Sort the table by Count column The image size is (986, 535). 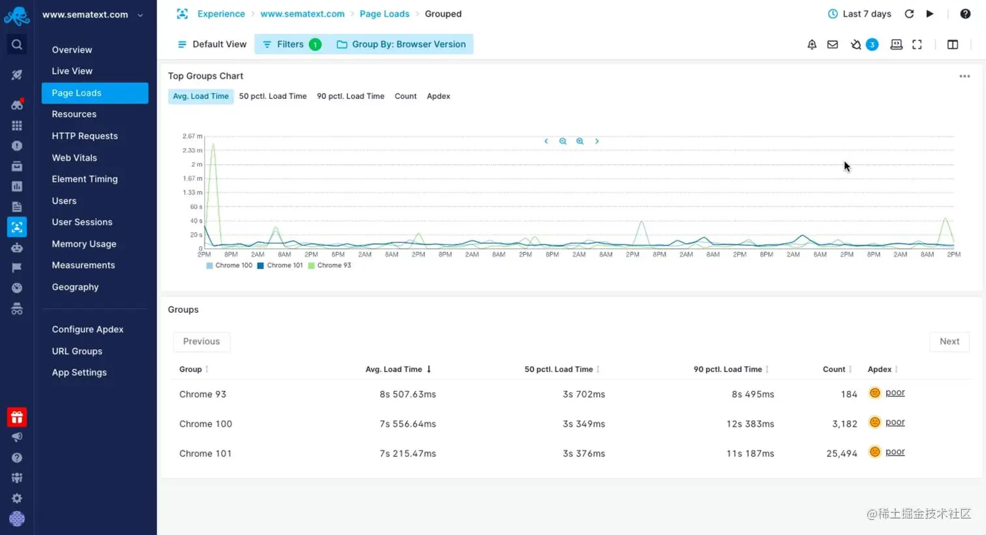click(x=837, y=369)
